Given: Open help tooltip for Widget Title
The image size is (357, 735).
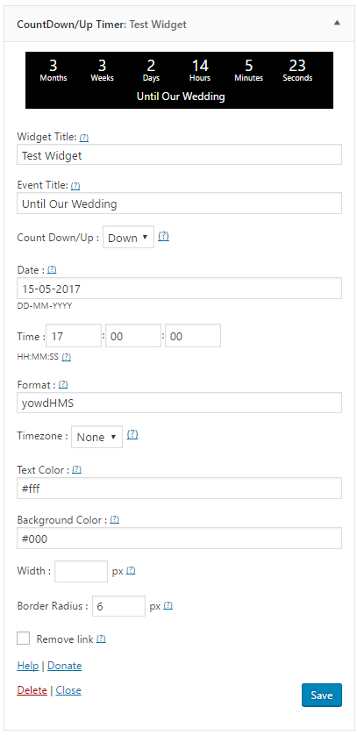Looking at the screenshot, I should [x=84, y=138].
